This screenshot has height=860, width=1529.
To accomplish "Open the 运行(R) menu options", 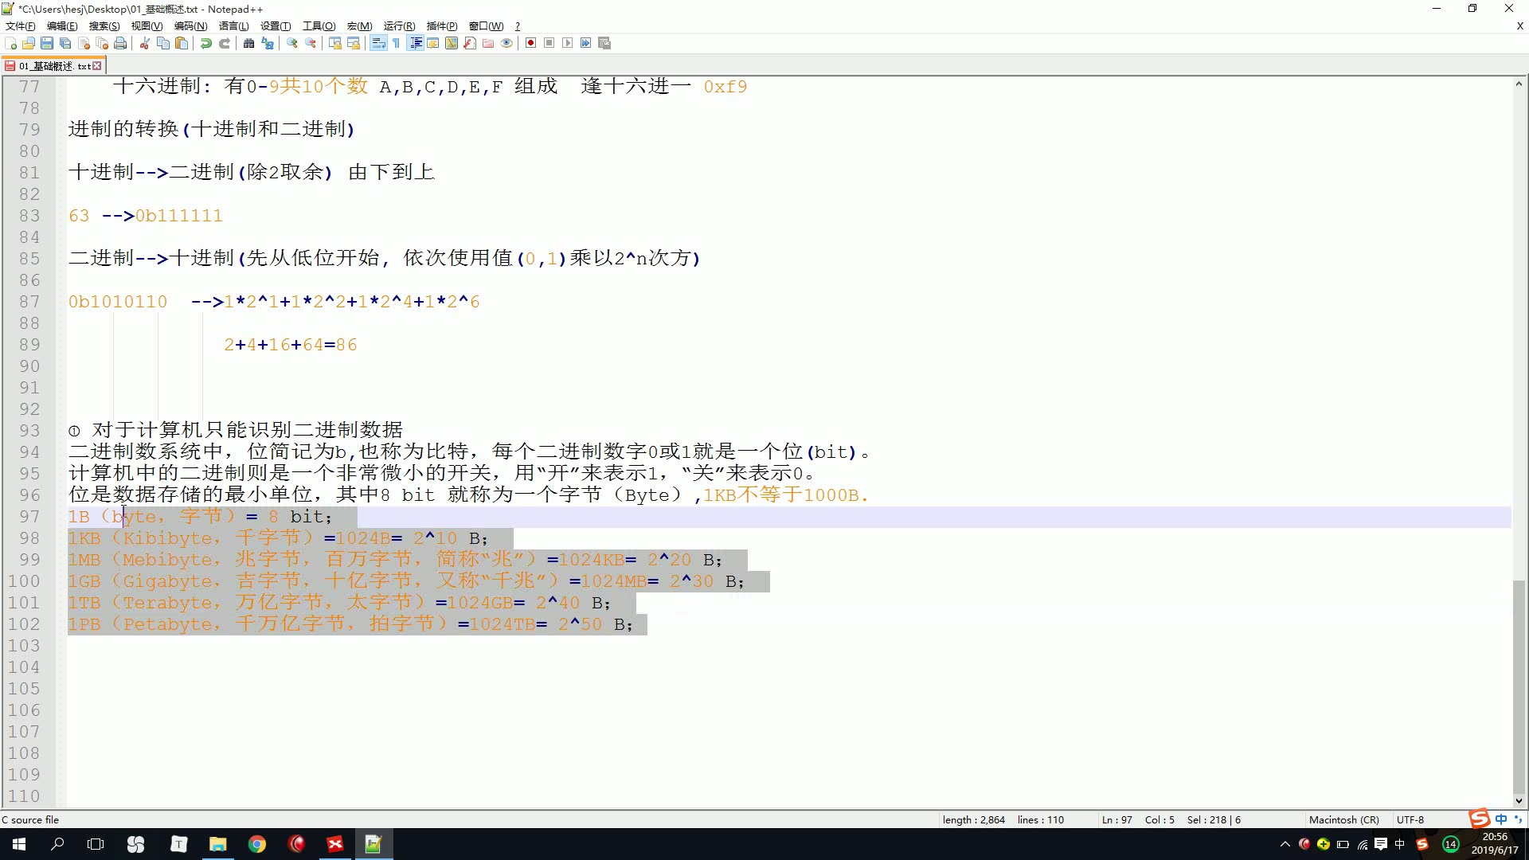I will (x=398, y=25).
